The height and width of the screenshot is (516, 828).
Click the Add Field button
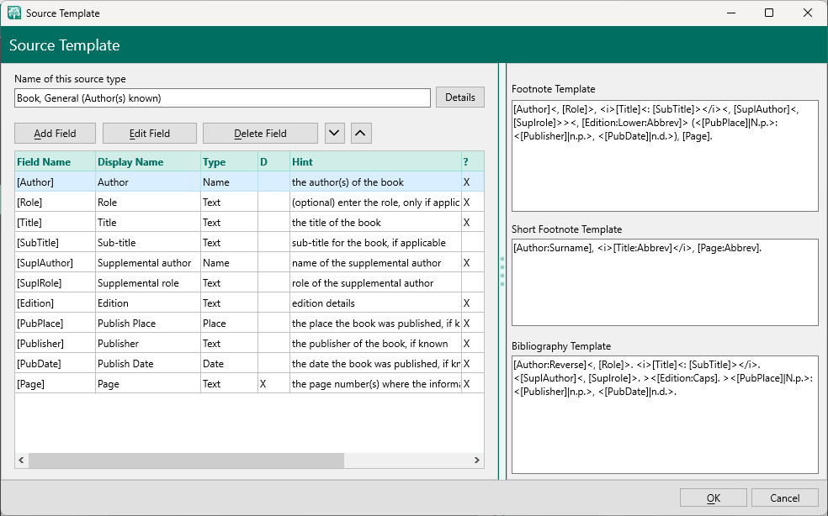click(55, 133)
